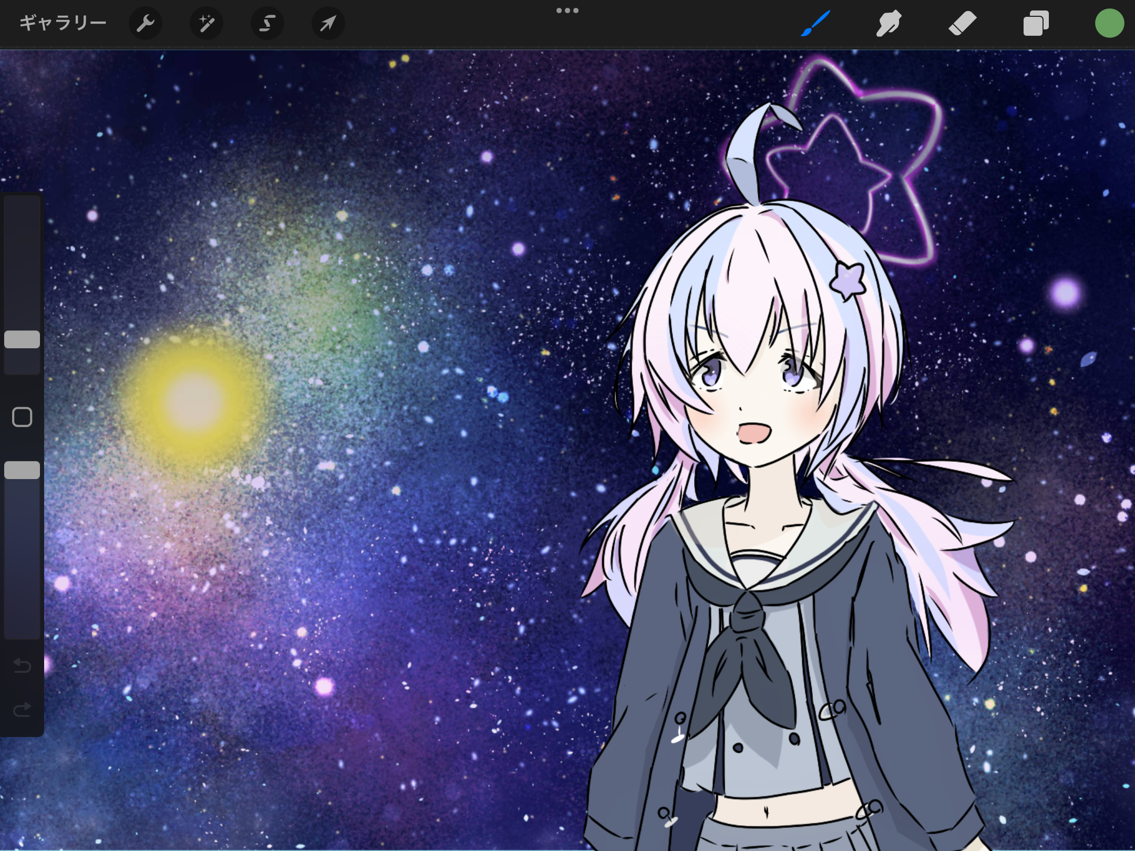Image resolution: width=1135 pixels, height=851 pixels.
Task: Select the Smudge finger tool
Action: tap(889, 24)
